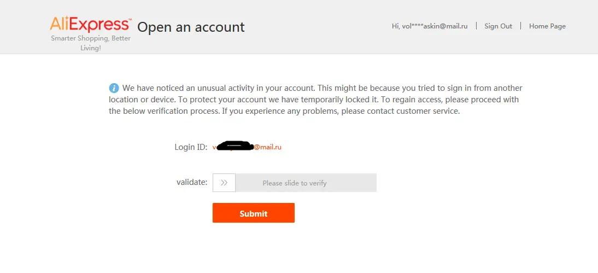Click the 'Login ID:' label

click(191, 147)
